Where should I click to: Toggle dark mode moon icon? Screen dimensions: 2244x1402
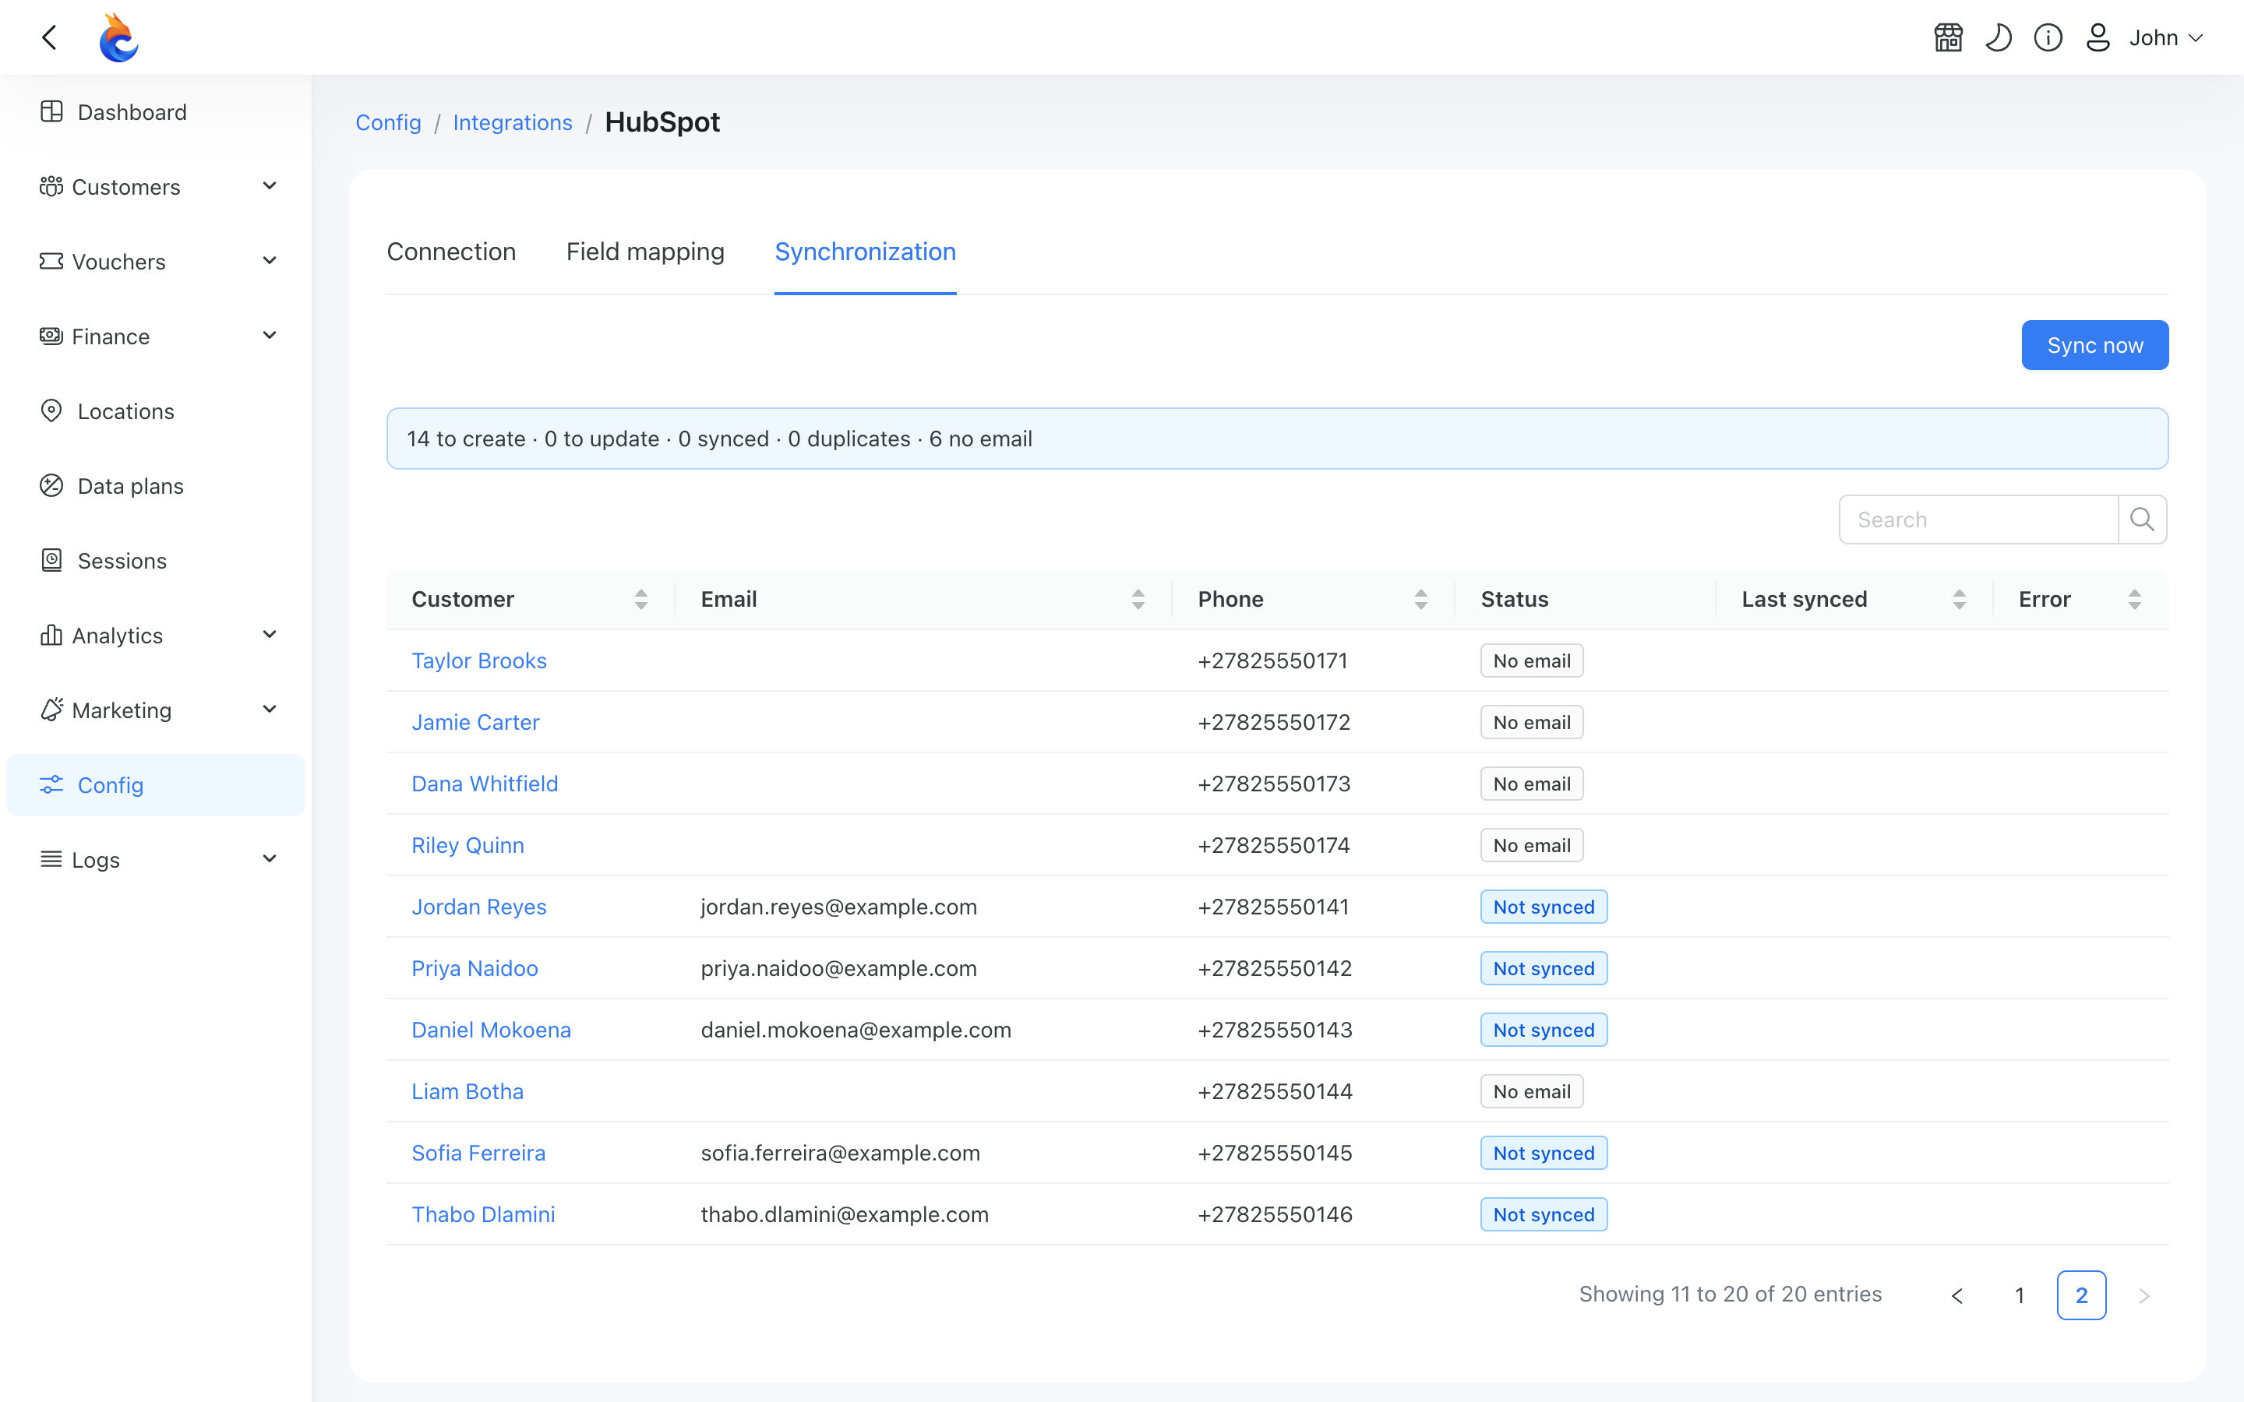point(1999,37)
